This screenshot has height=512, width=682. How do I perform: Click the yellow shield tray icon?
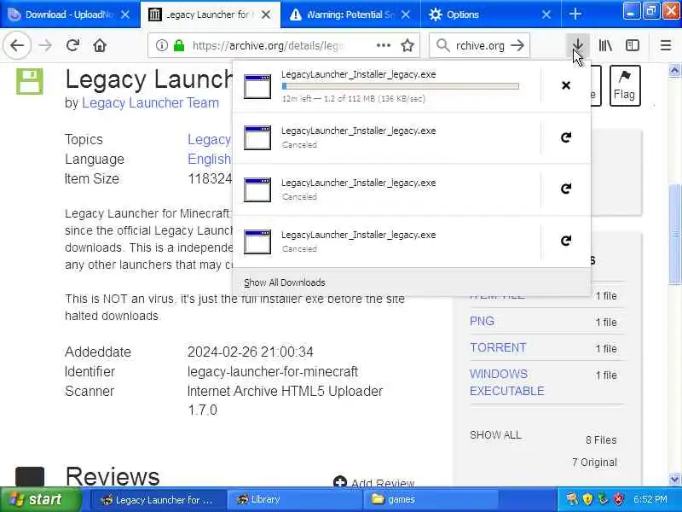pyautogui.click(x=587, y=499)
